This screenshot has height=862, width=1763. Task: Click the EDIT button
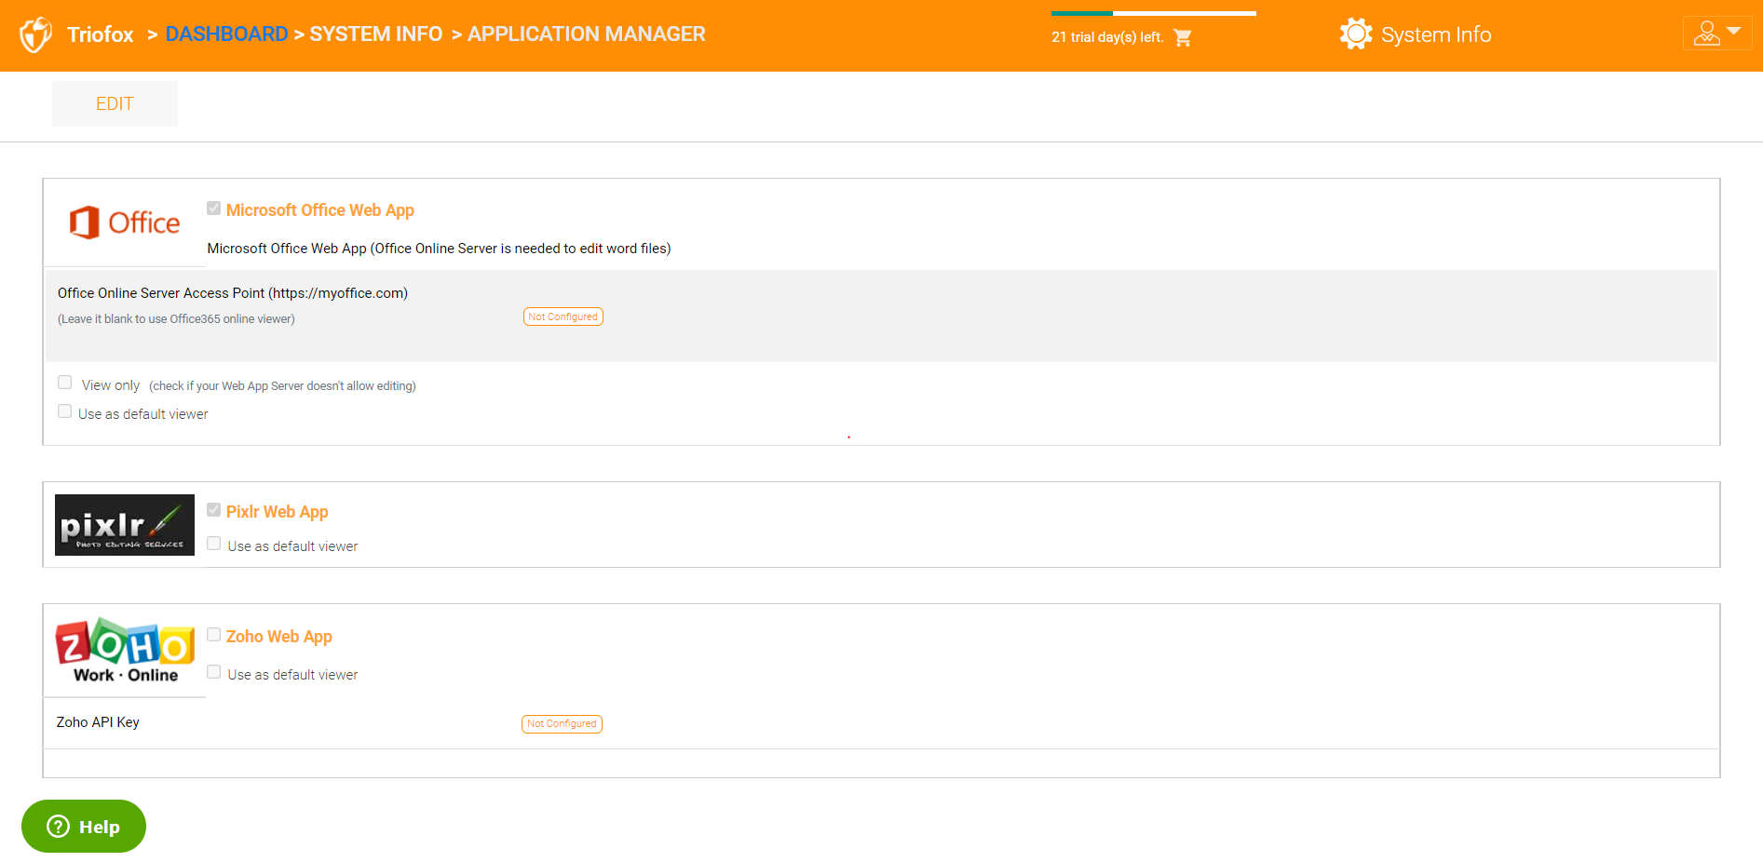click(x=115, y=103)
